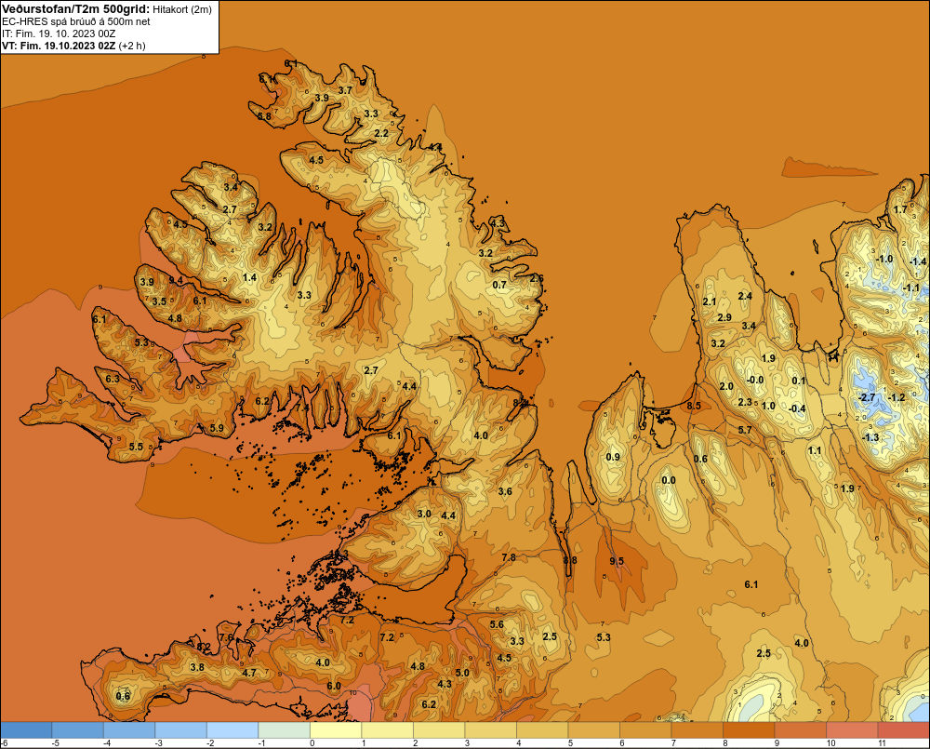
Task: Select the legend swatch between 4 and 5
Action: (542, 729)
